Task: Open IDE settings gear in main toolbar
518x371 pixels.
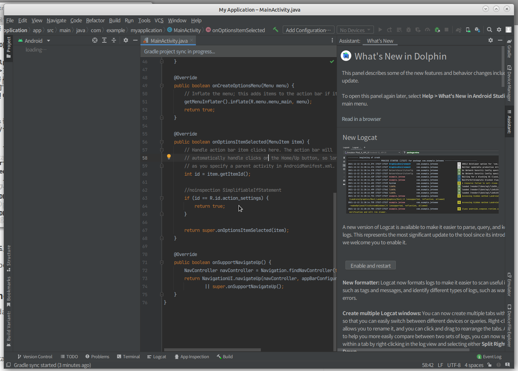Action: (x=499, y=30)
